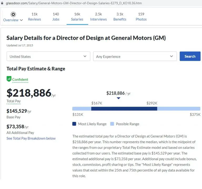Click the $145,529 base pay value
Screen dimensions: 202x189
pyautogui.click(x=17, y=111)
